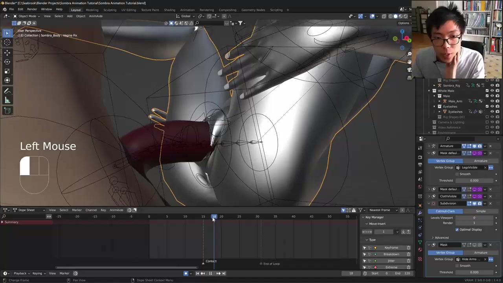The height and width of the screenshot is (283, 503).
Task: Select the Cursor tool
Action: click(x=7, y=42)
